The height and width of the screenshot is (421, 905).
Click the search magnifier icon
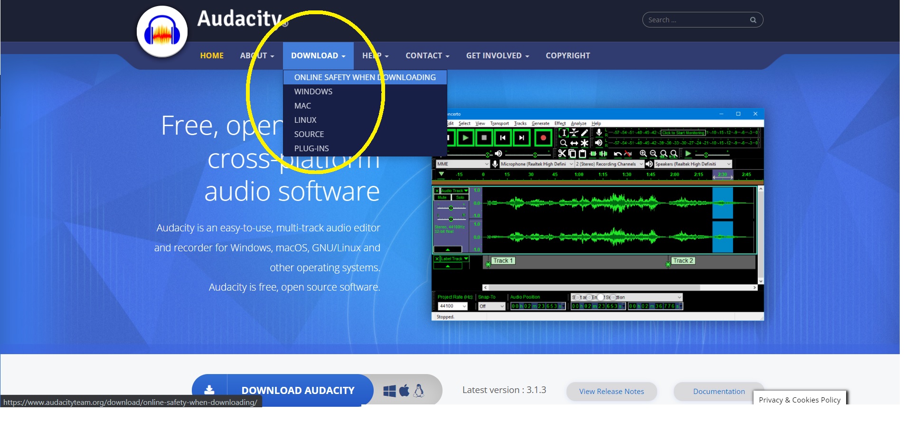point(753,20)
